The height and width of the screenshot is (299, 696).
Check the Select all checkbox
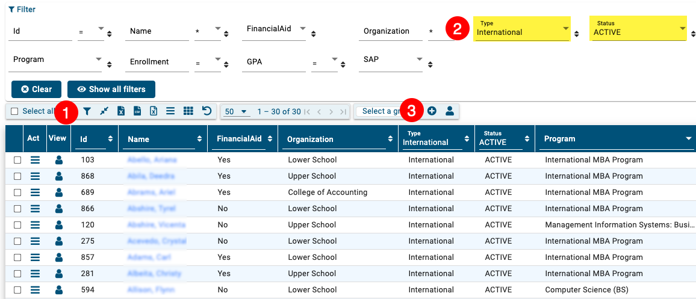click(14, 111)
